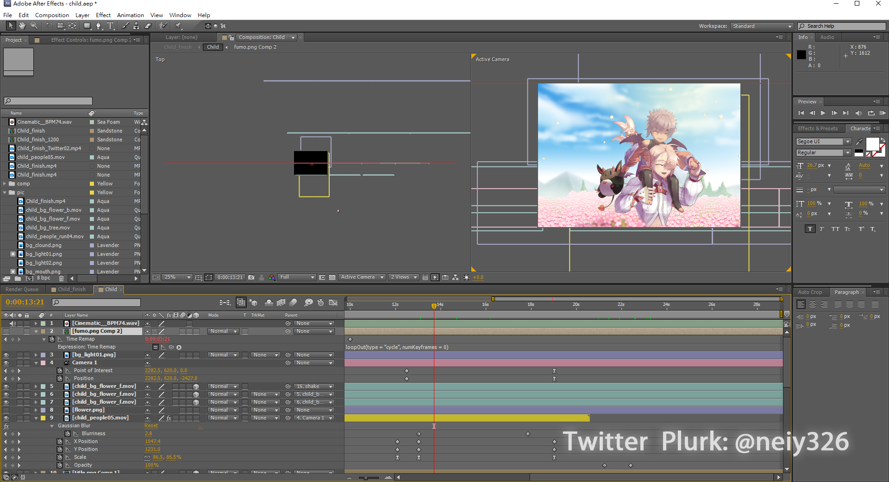
Task: Toggle audio for Cinematic_BPM74.wav layer
Action: pyautogui.click(x=13, y=323)
